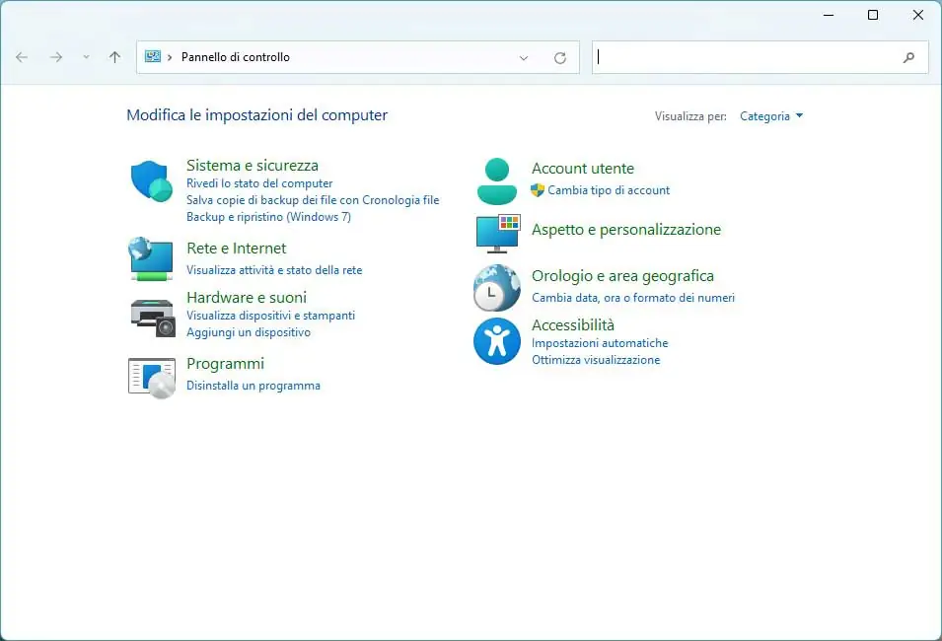Click Cambia data, ora o formato dei numeri
Screen dimensions: 942x641
(x=632, y=298)
